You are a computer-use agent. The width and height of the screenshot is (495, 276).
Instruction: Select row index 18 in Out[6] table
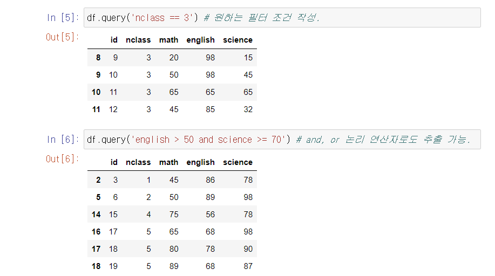pos(96,266)
